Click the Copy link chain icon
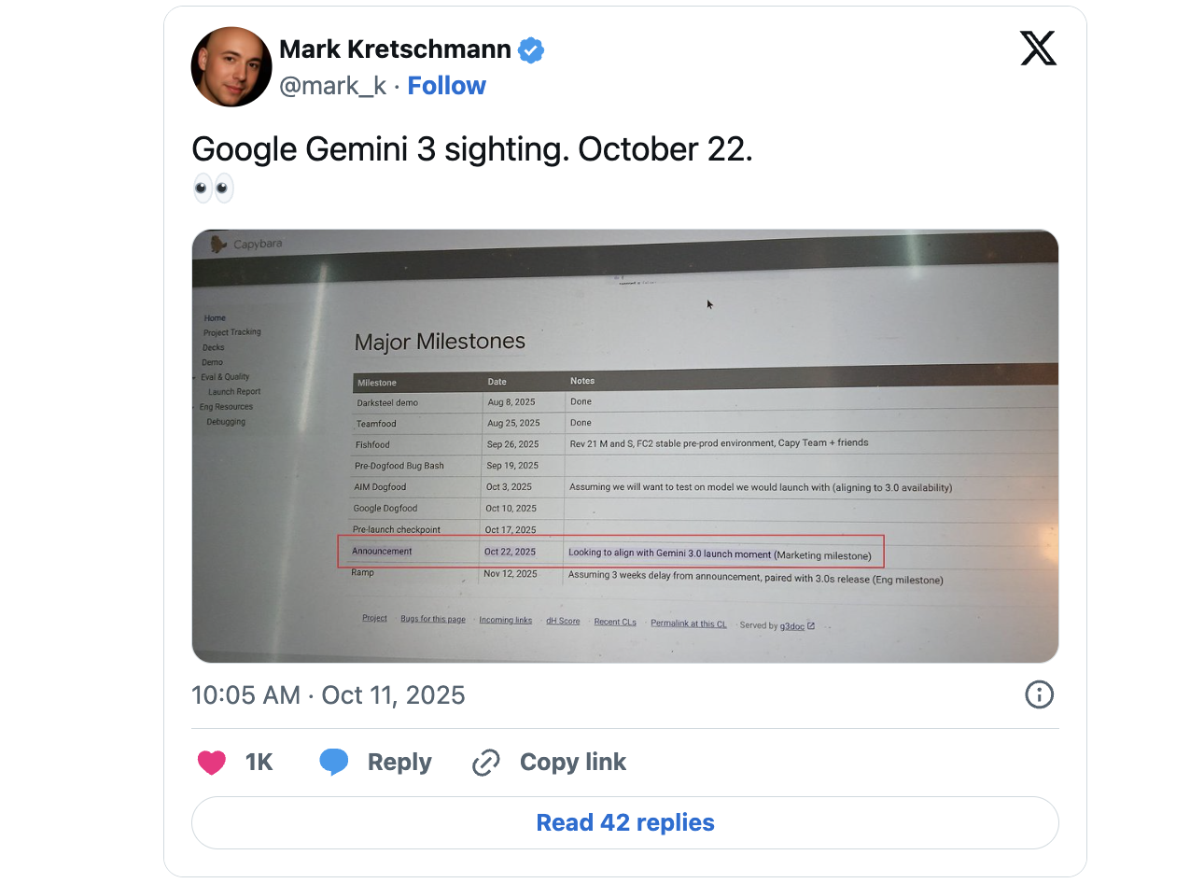This screenshot has width=1204, height=883. click(486, 762)
